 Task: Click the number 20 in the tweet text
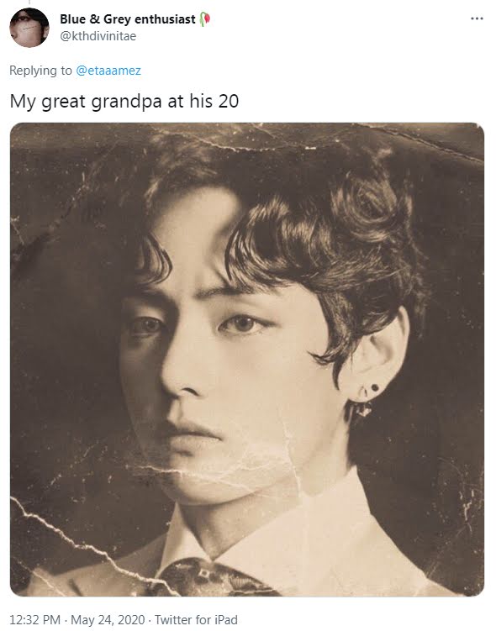[x=229, y=101]
